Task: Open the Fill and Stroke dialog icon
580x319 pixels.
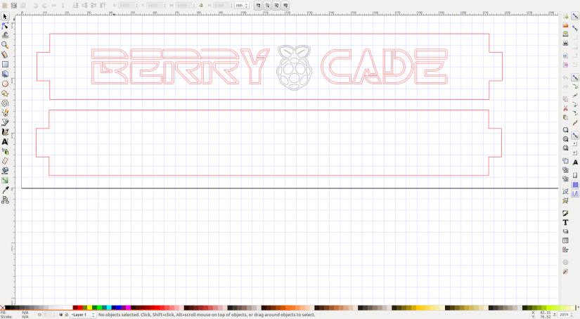Action: tap(565, 214)
